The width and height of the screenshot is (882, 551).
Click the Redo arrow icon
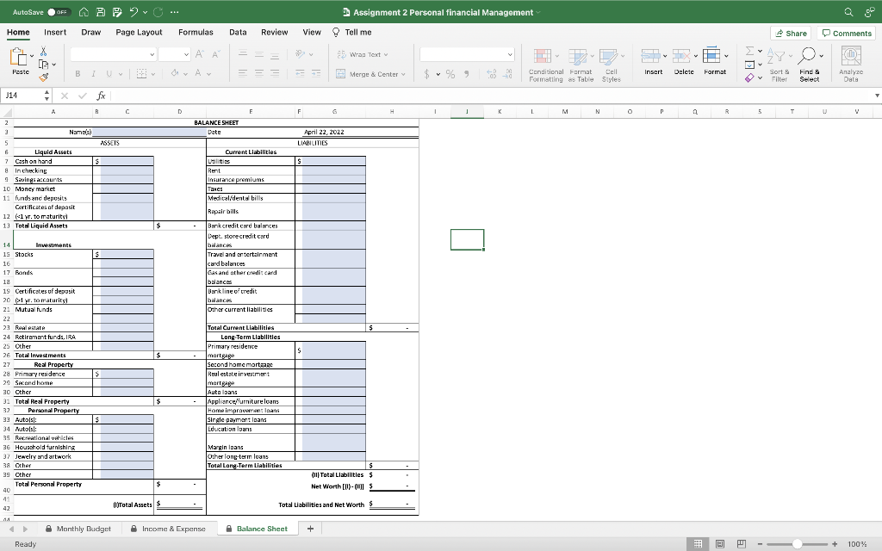158,12
